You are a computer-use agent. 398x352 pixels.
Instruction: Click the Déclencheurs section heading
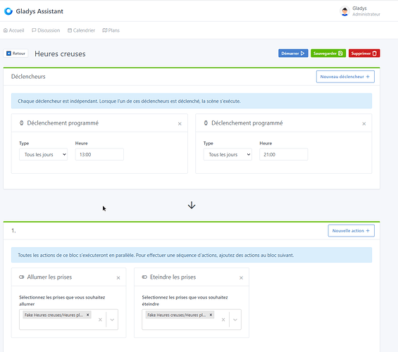pos(28,77)
